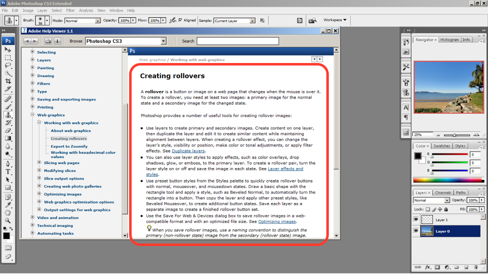Screen dimensions: 488x274
Task: Toggle visibility of Layer 0
Action: (x=416, y=231)
